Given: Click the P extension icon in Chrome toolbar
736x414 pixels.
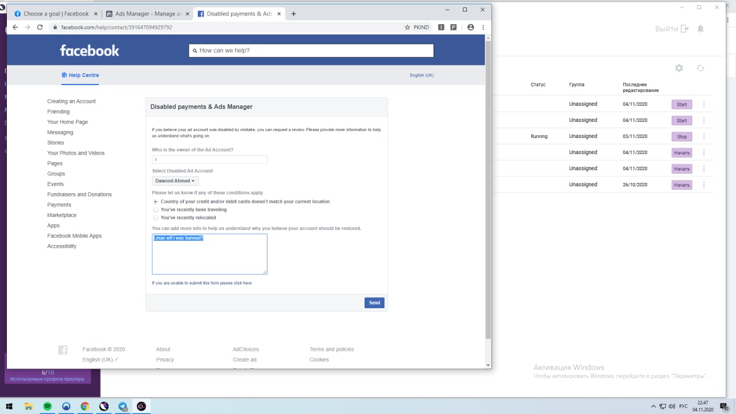Looking at the screenshot, I should pos(453,27).
